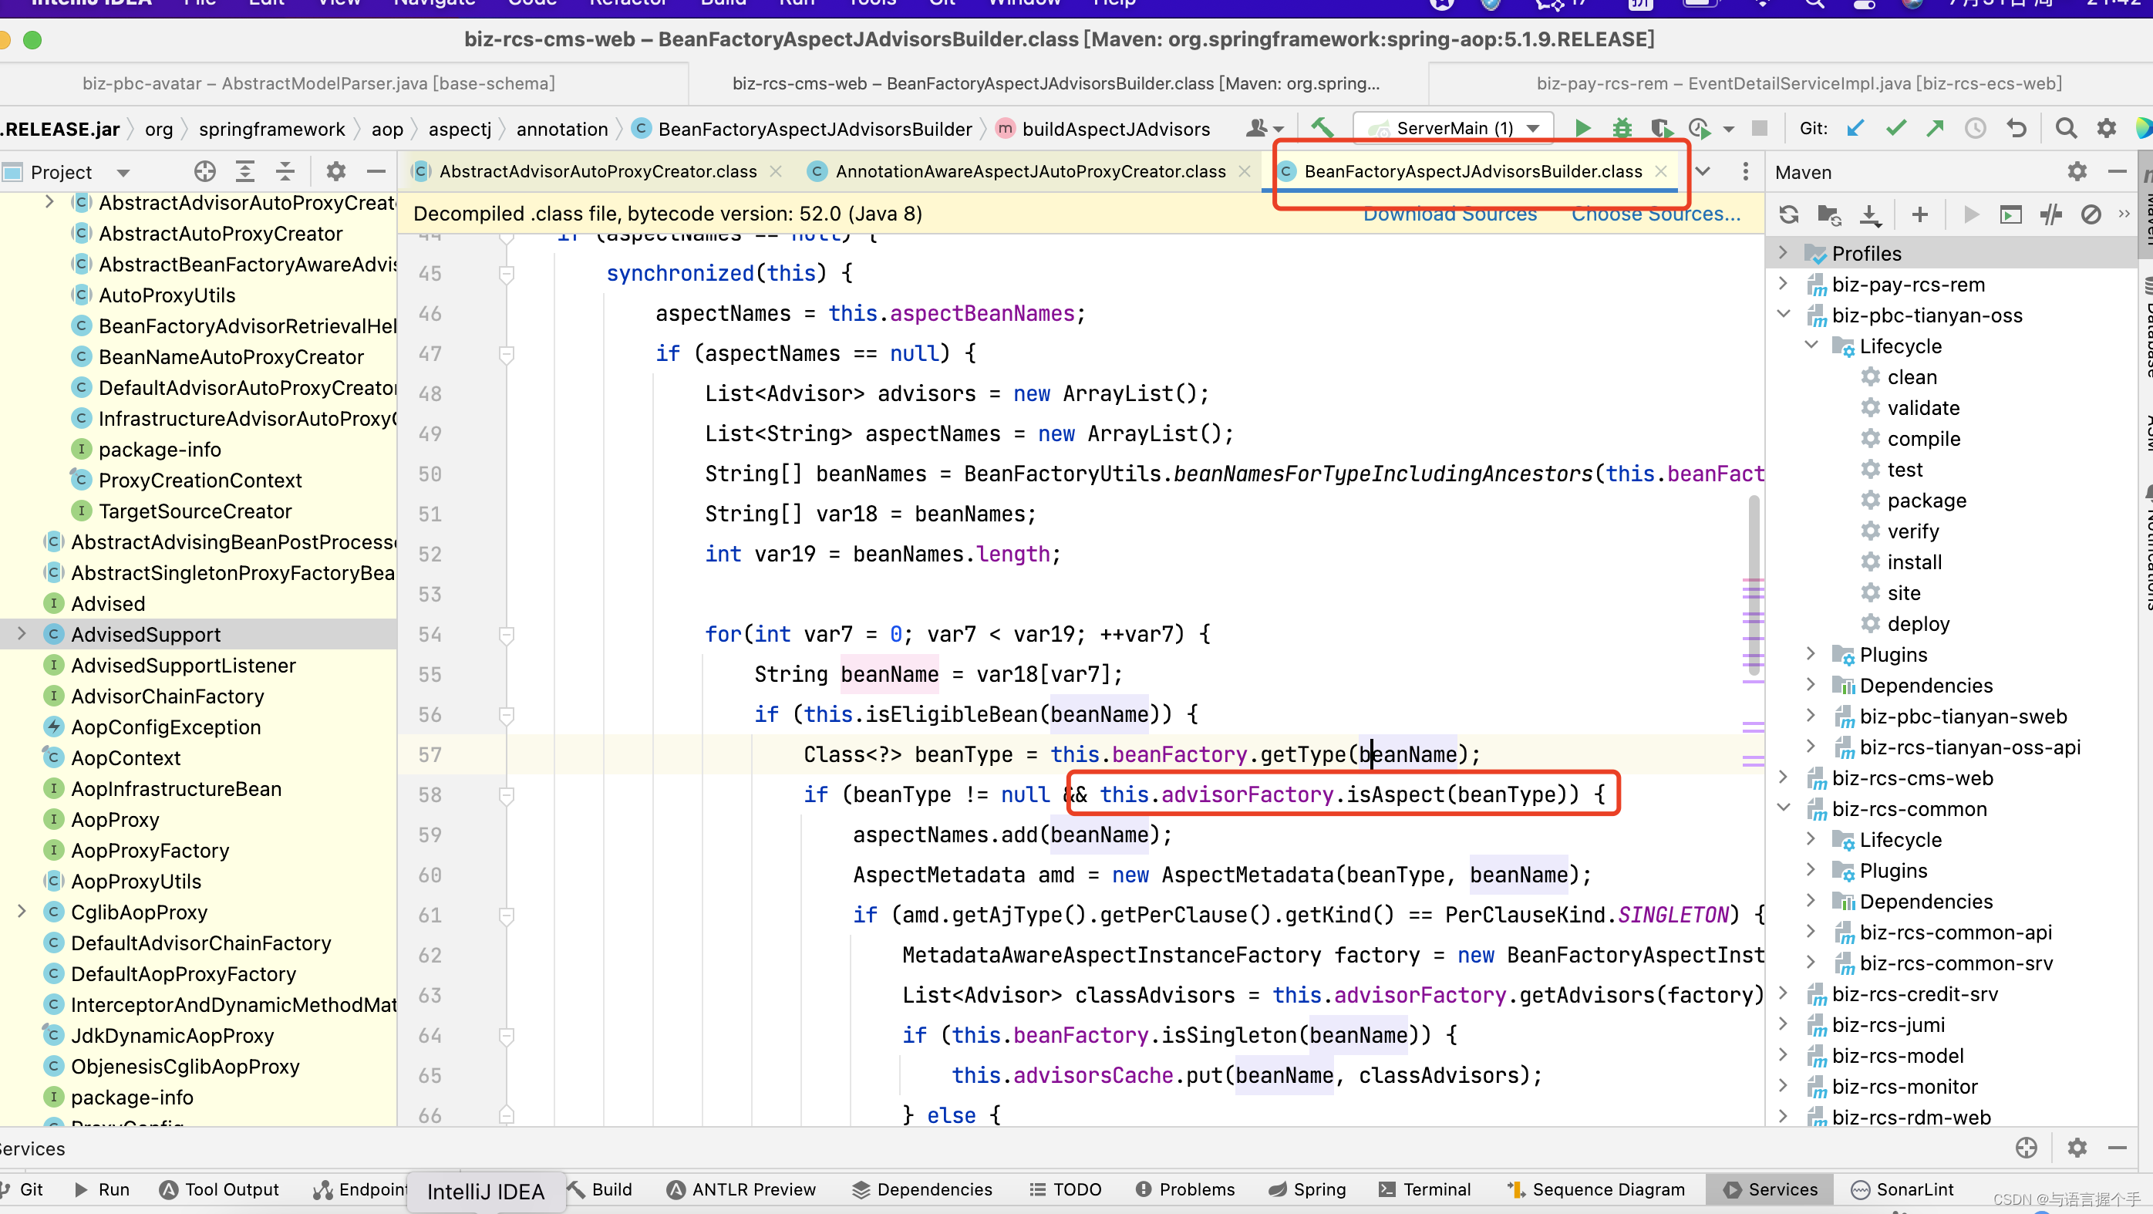The width and height of the screenshot is (2153, 1214).
Task: Click the Git update project arrow
Action: [1855, 129]
